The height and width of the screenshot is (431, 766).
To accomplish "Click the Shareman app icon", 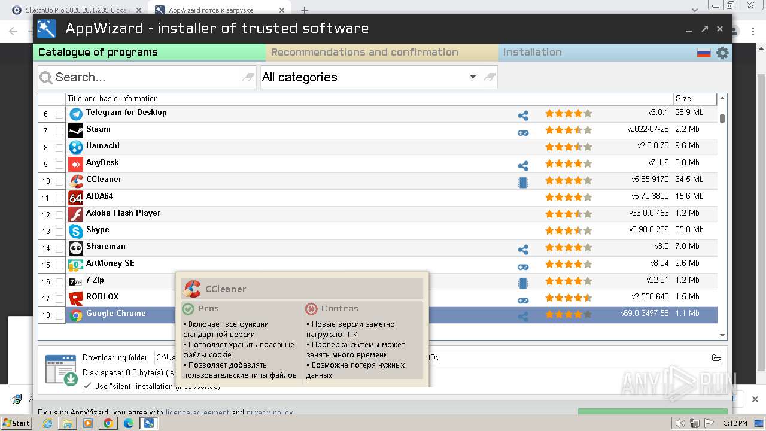I will [76, 248].
